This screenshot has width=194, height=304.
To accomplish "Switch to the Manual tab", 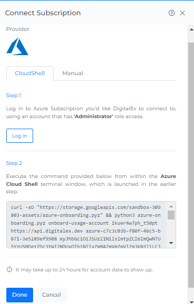I will (x=73, y=74).
